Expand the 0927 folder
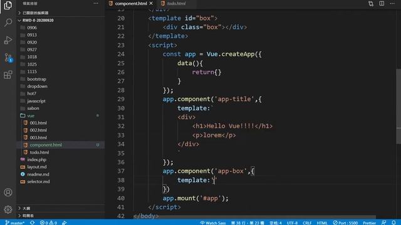Image resolution: width=401 pixels, height=225 pixels. point(61,49)
